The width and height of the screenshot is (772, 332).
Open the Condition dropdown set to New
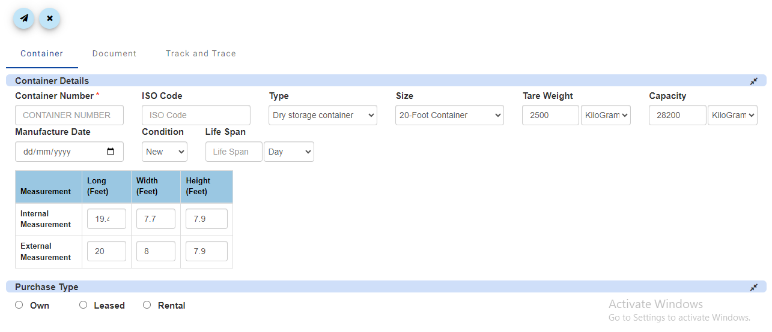point(164,152)
